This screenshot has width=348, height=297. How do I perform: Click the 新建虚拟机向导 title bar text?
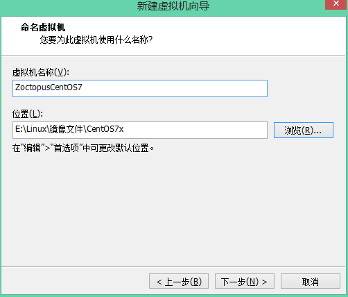click(173, 6)
